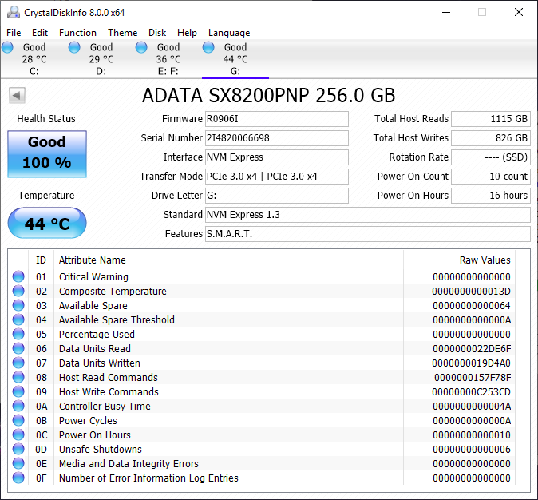Click the blue status orb for drive G:
The height and width of the screenshot is (500, 538).
click(x=208, y=47)
